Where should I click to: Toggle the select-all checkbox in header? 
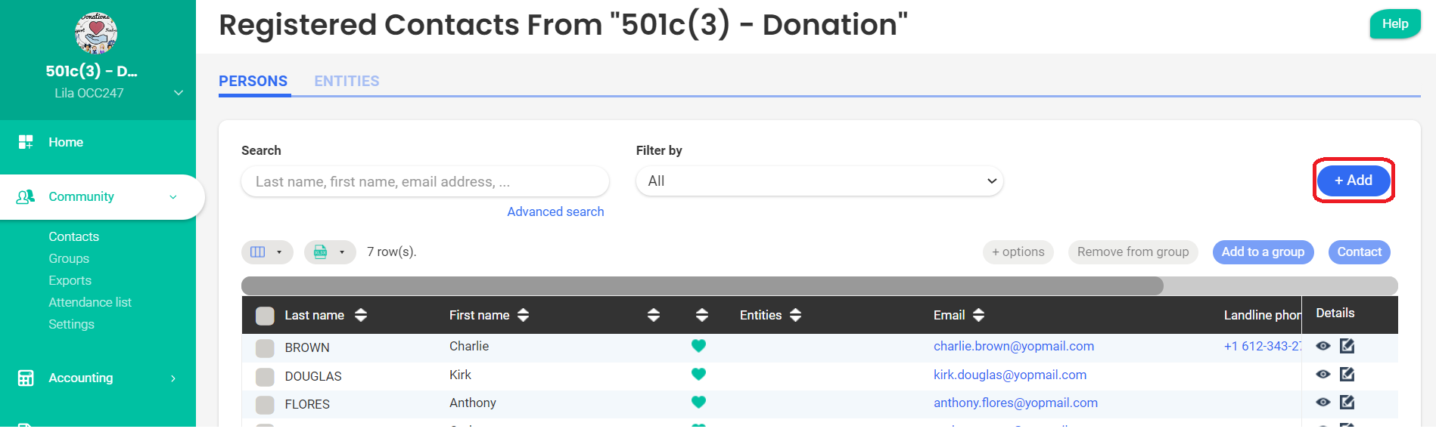265,316
